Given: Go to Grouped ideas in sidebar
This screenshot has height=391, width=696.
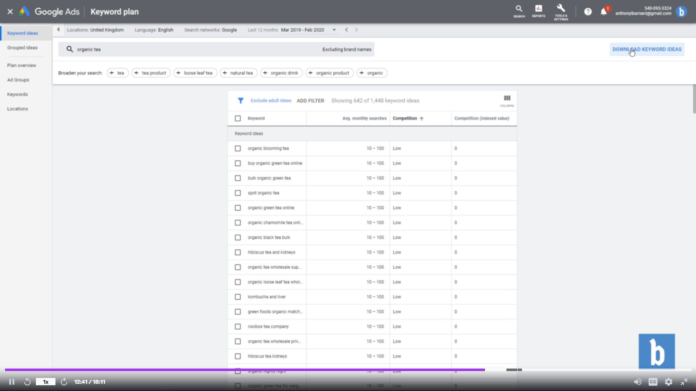Looking at the screenshot, I should pyautogui.click(x=22, y=48).
